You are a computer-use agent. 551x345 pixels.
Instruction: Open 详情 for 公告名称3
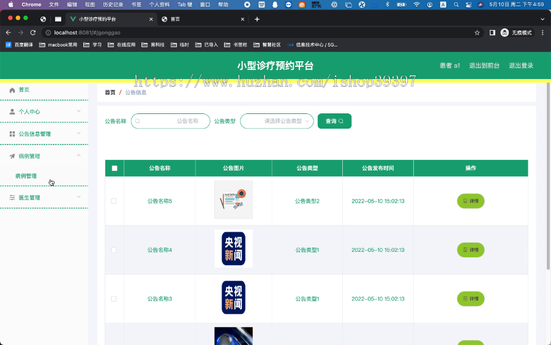pyautogui.click(x=471, y=299)
